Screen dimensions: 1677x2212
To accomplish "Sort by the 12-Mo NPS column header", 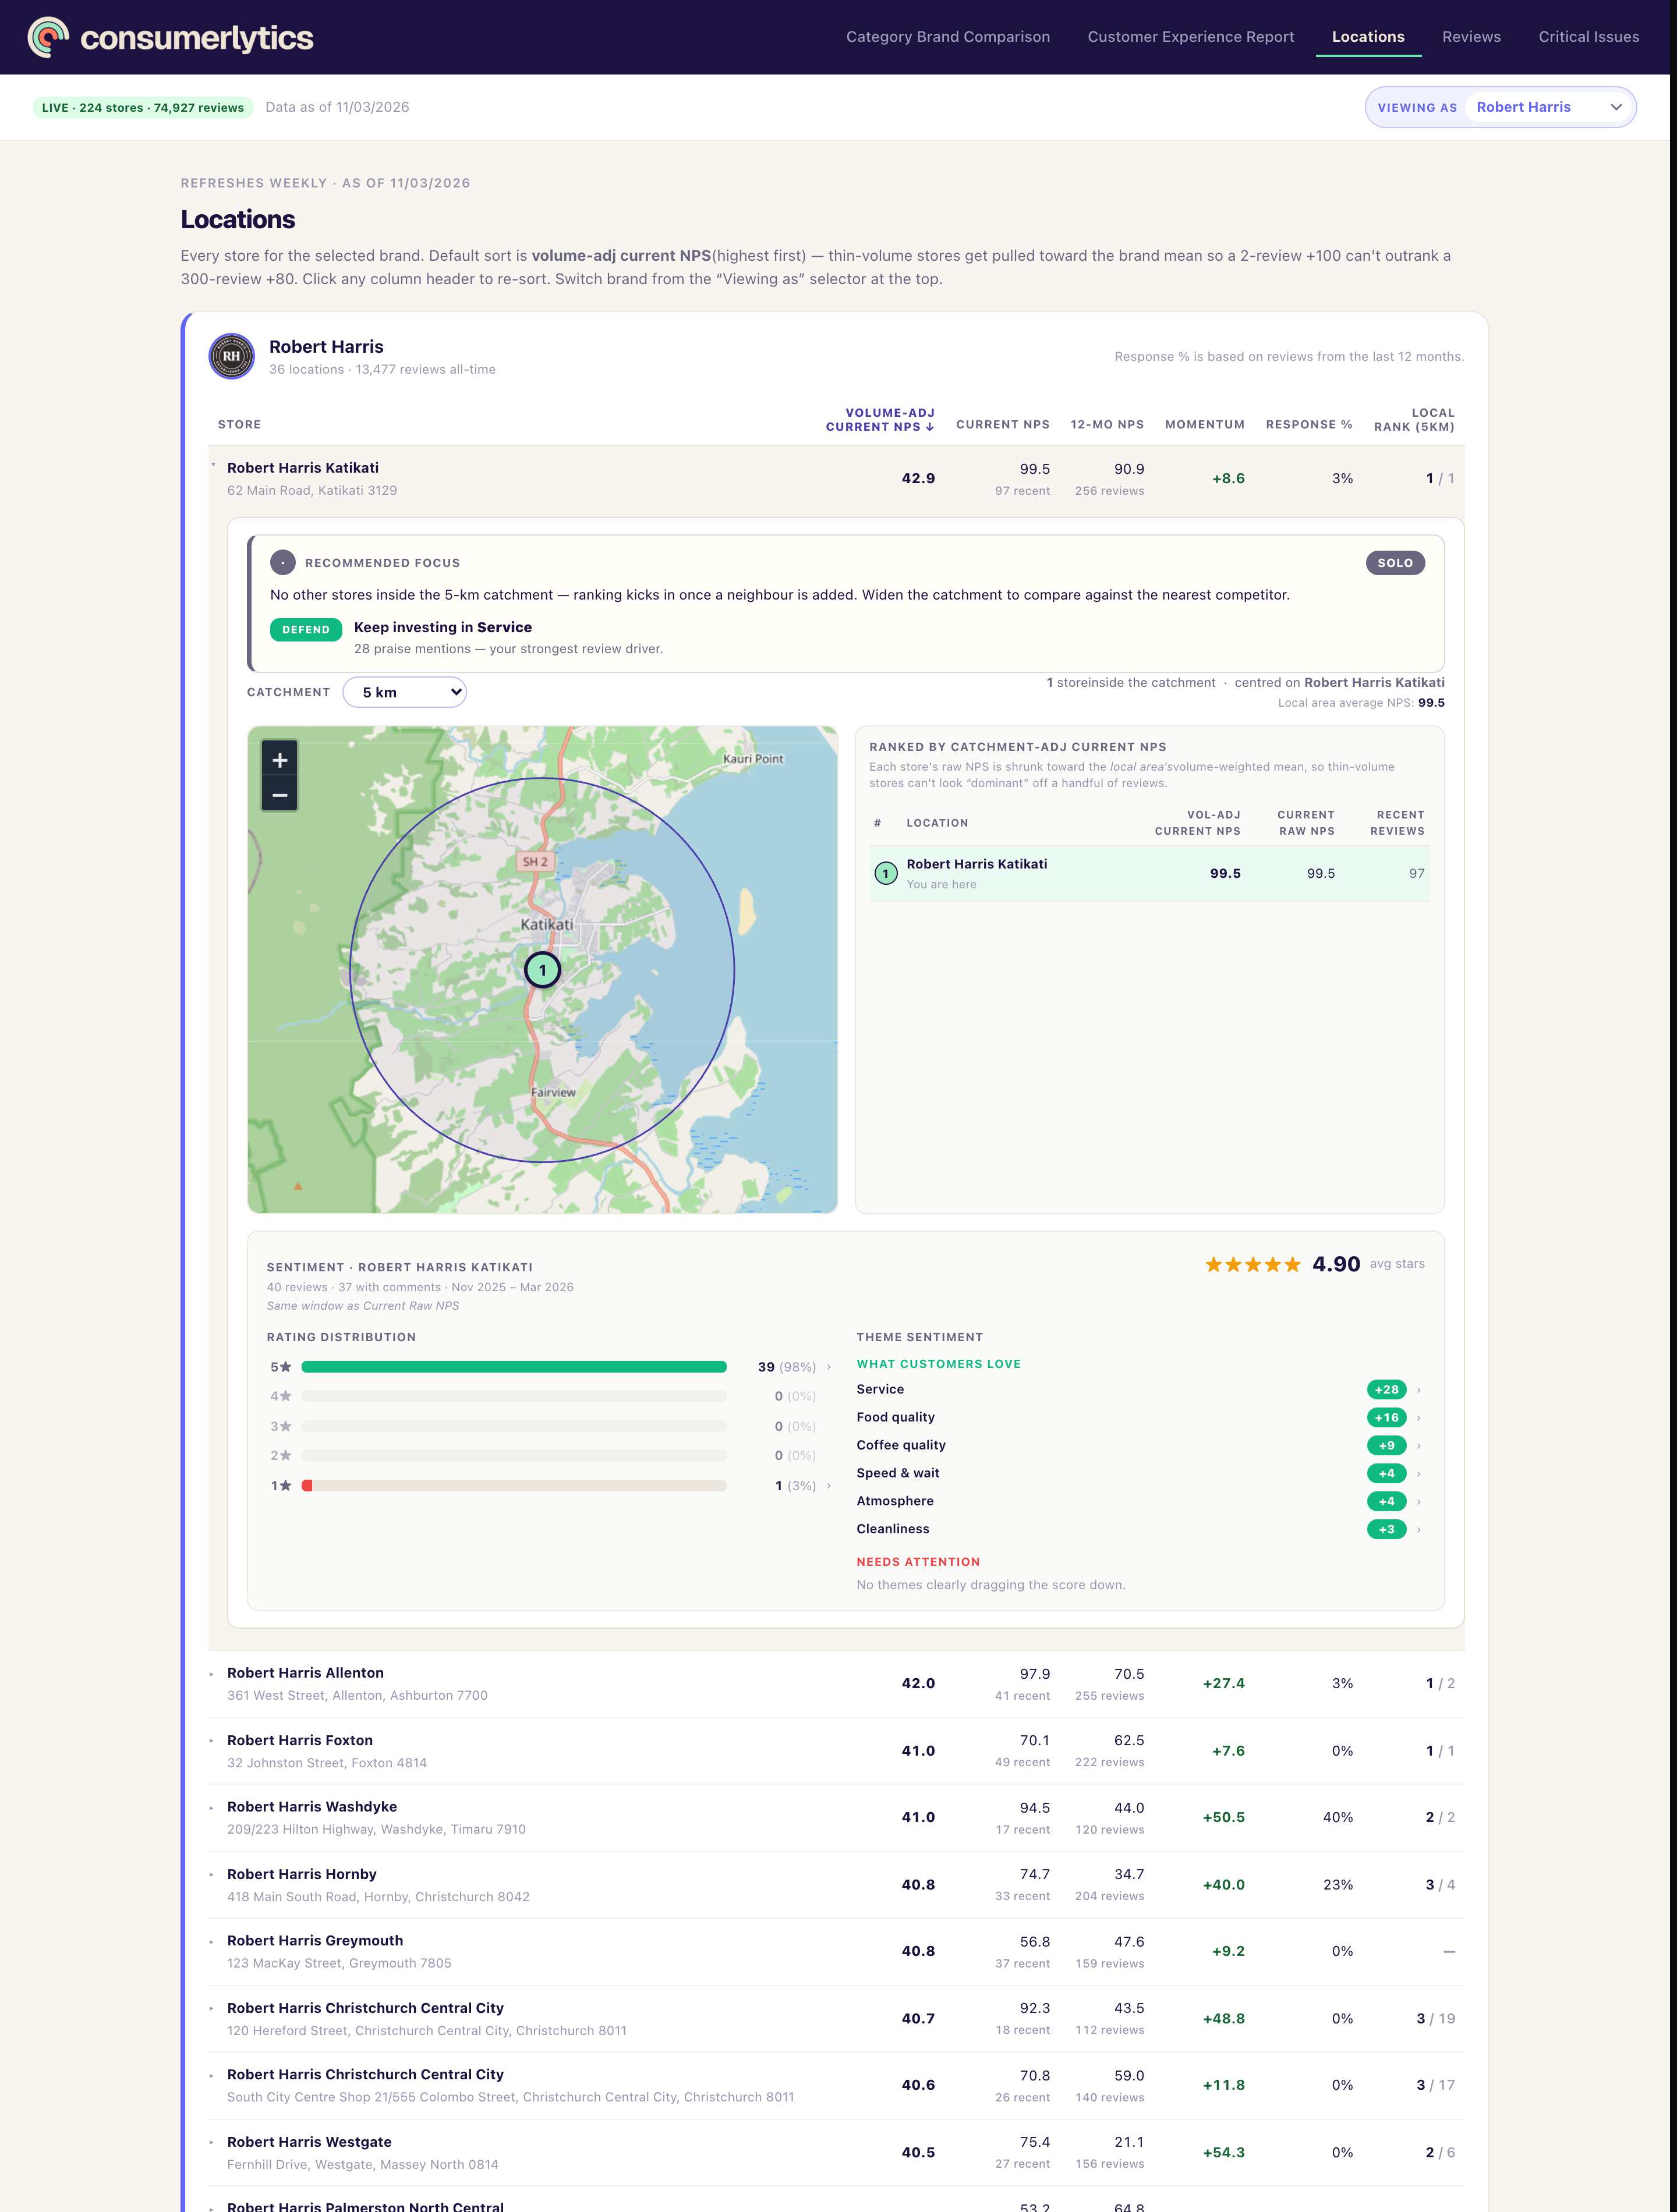I will (x=1107, y=425).
